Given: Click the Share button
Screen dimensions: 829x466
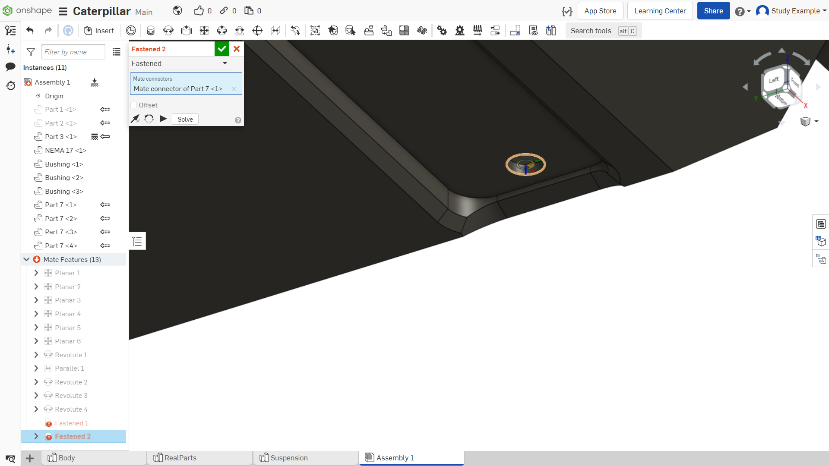Looking at the screenshot, I should pos(713,11).
